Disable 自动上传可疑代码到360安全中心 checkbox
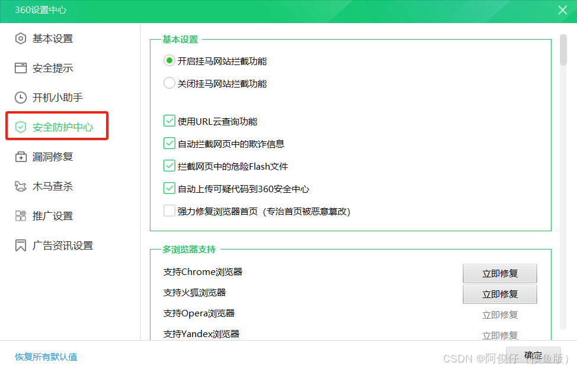This screenshot has height=369, width=577. pos(169,189)
